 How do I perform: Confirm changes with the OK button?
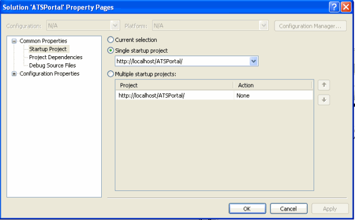point(247,208)
